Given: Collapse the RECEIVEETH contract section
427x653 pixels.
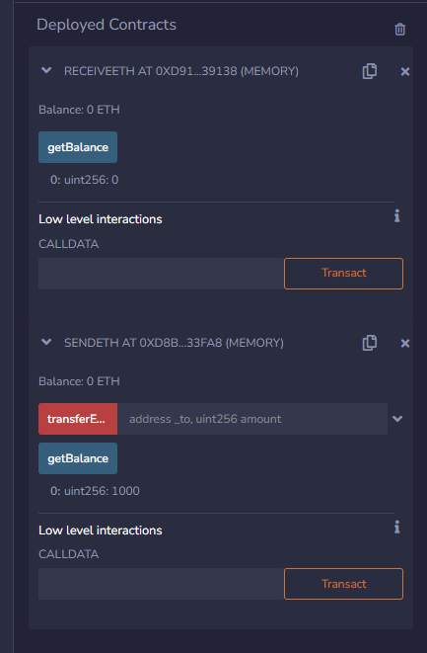Looking at the screenshot, I should coord(46,70).
